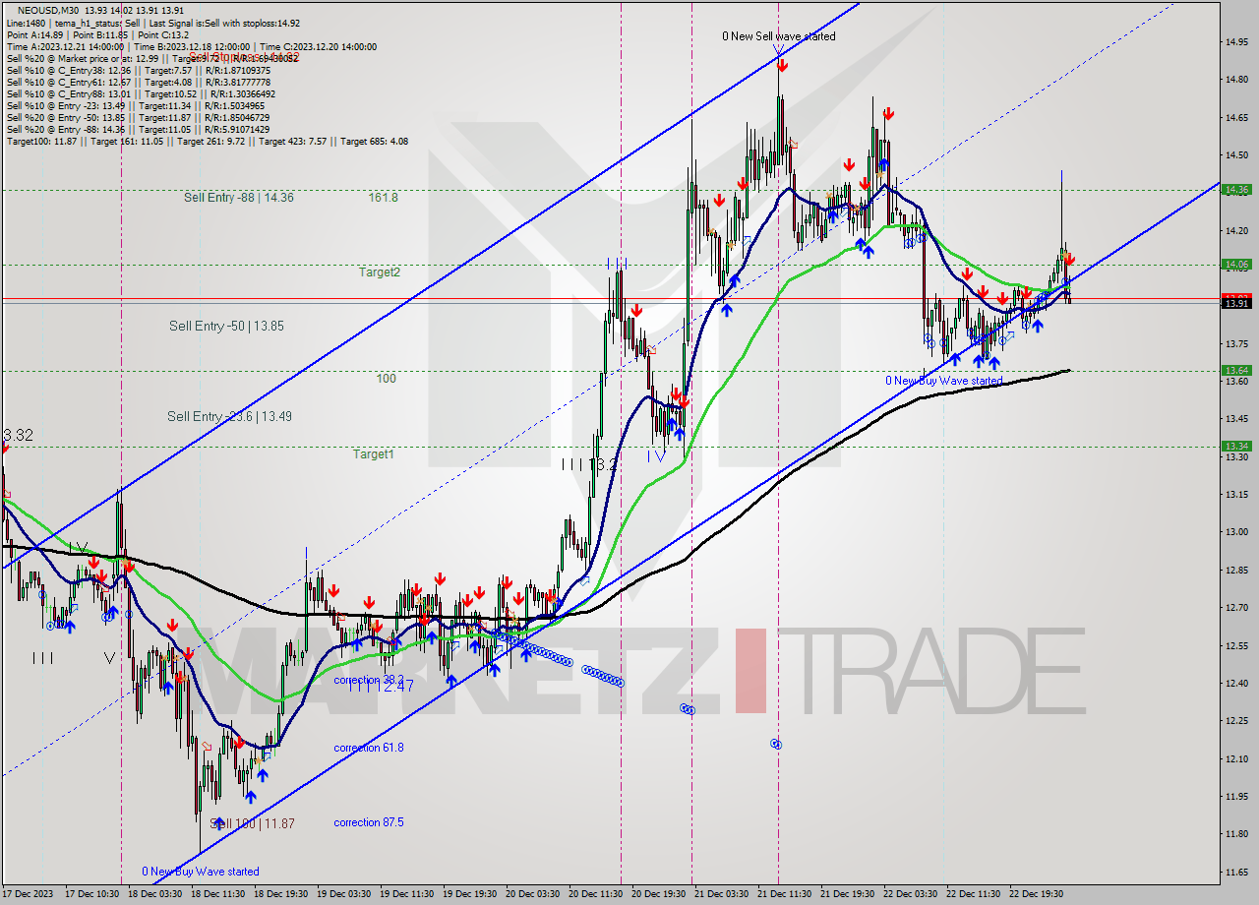Click the red sell arrow at wave top

tap(782, 65)
